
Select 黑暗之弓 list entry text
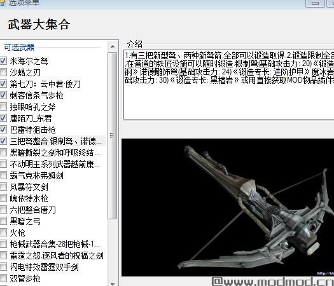25,221
